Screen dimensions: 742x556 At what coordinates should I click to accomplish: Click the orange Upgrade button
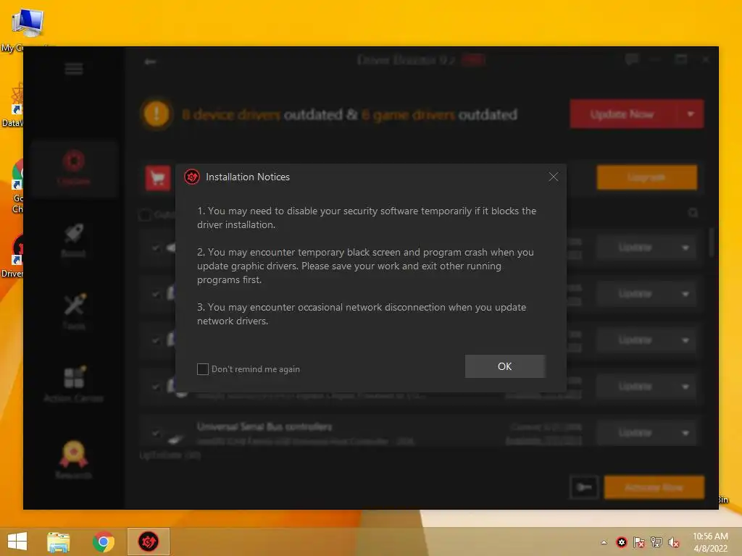pyautogui.click(x=646, y=177)
